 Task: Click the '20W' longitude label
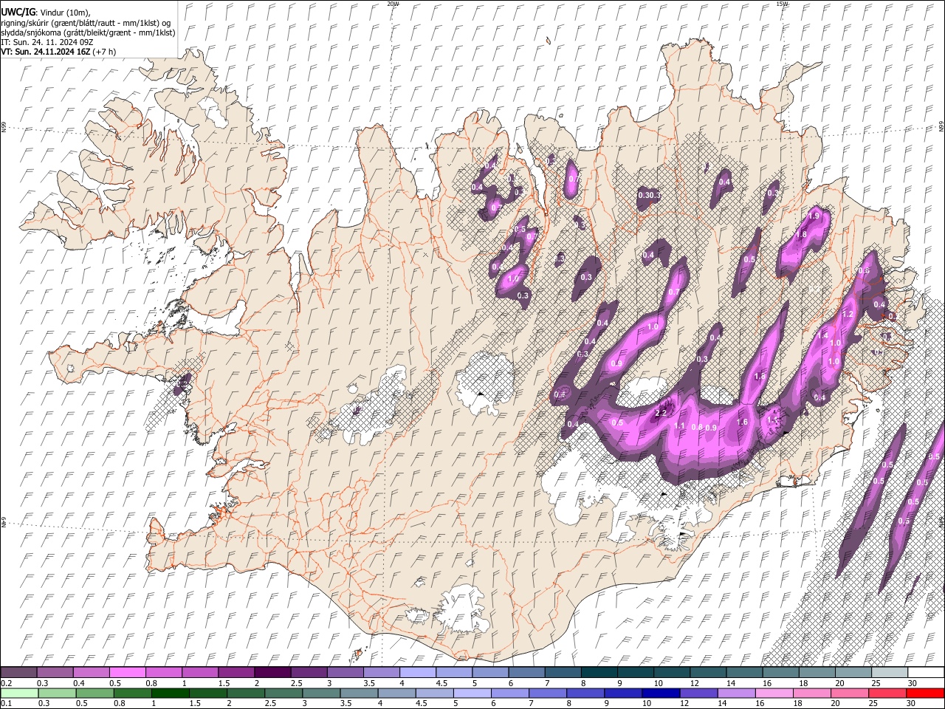click(393, 4)
